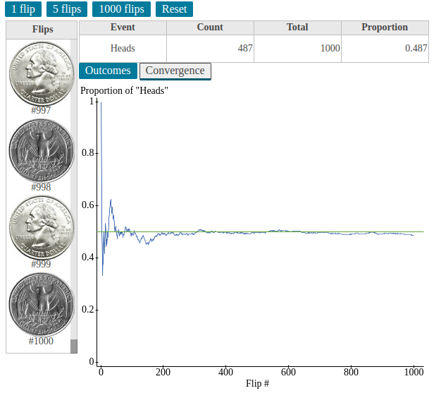Click the #1000 flip label
The width and height of the screenshot is (441, 398).
coord(41,341)
